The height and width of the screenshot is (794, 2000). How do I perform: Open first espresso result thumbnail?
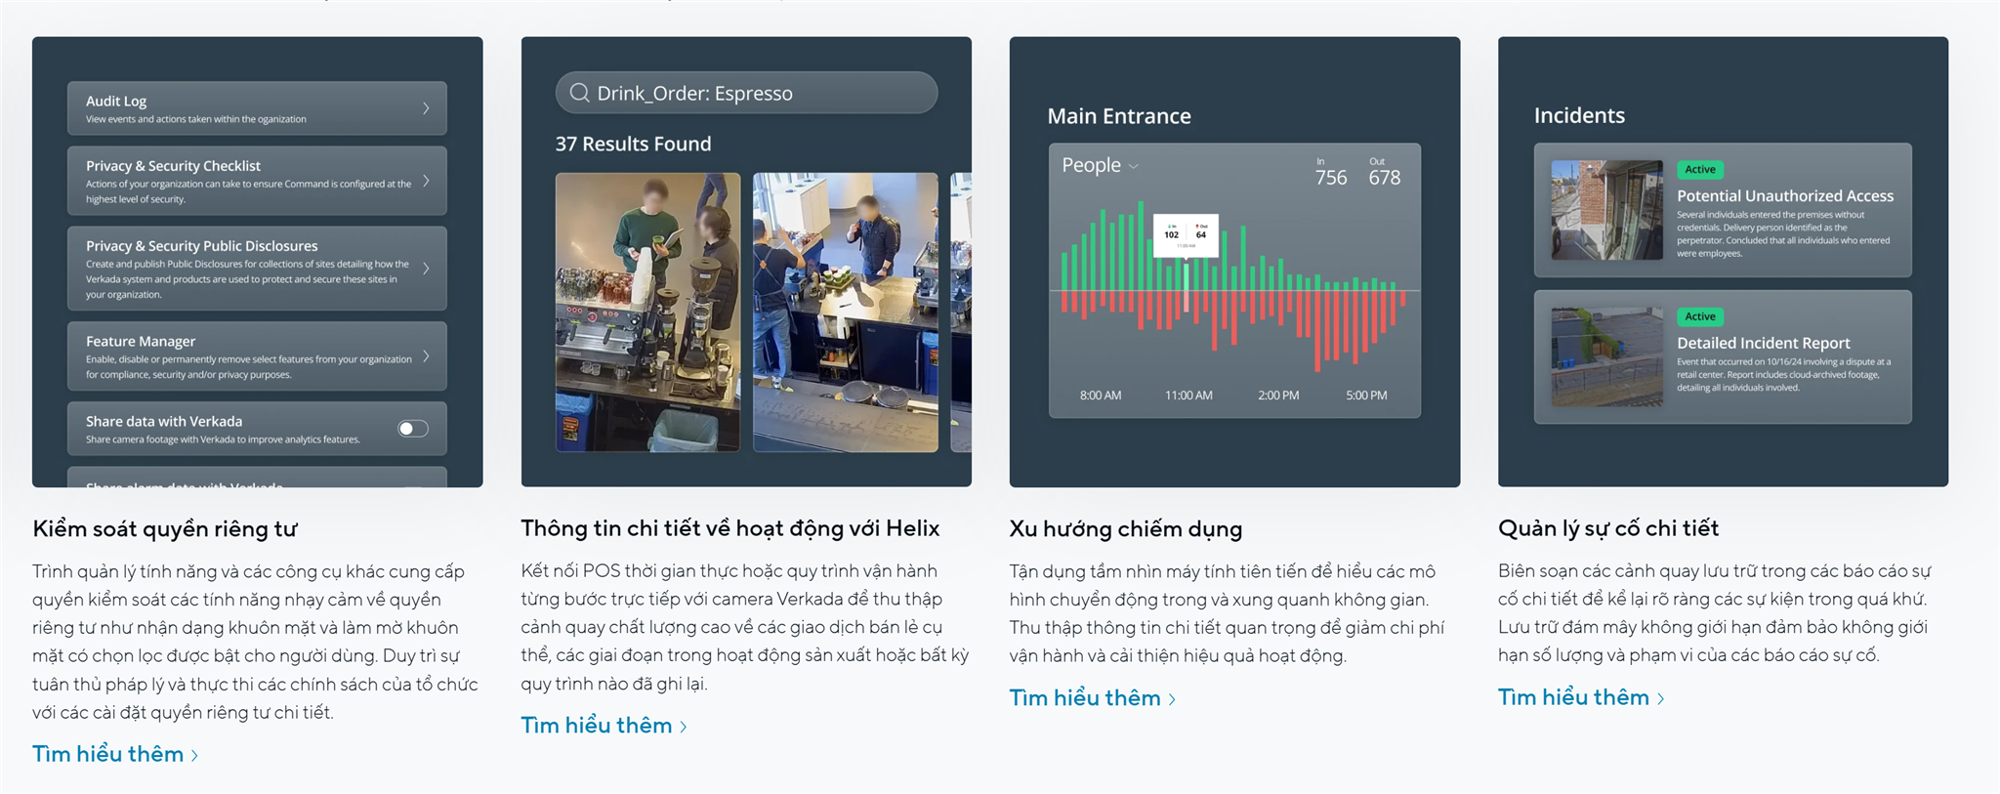[x=647, y=313]
